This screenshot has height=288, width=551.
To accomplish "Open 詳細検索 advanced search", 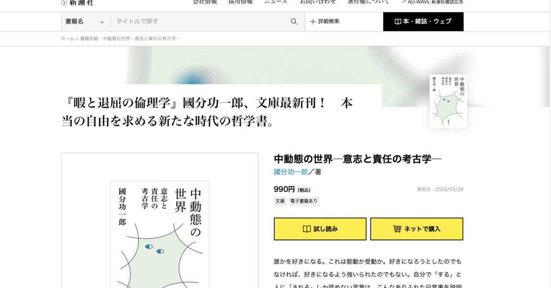I will 325,21.
